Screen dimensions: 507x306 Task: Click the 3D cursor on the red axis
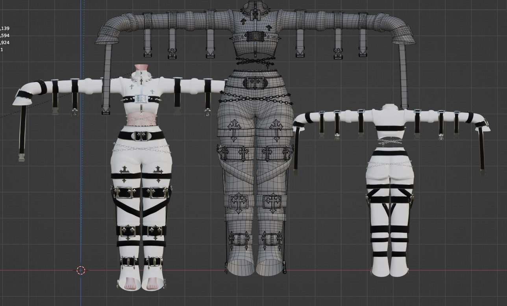tap(81, 270)
